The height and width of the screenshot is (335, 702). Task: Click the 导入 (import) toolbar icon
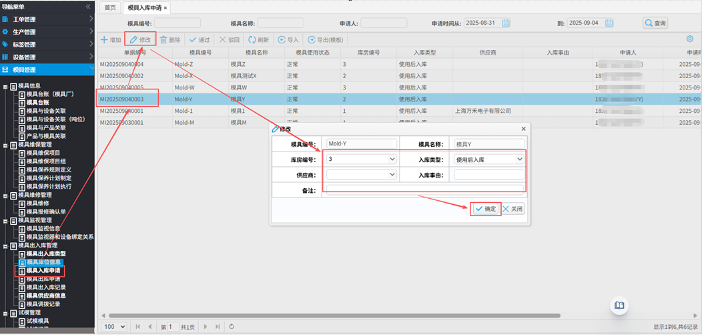click(282, 40)
